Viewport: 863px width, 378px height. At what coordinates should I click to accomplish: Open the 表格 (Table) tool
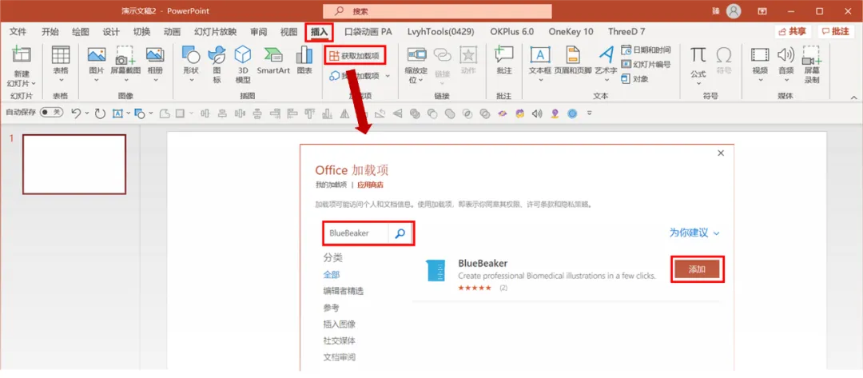coord(60,55)
